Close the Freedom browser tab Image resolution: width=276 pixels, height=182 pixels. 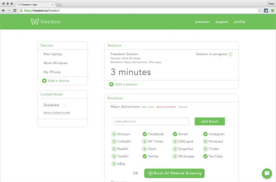(52, 5)
